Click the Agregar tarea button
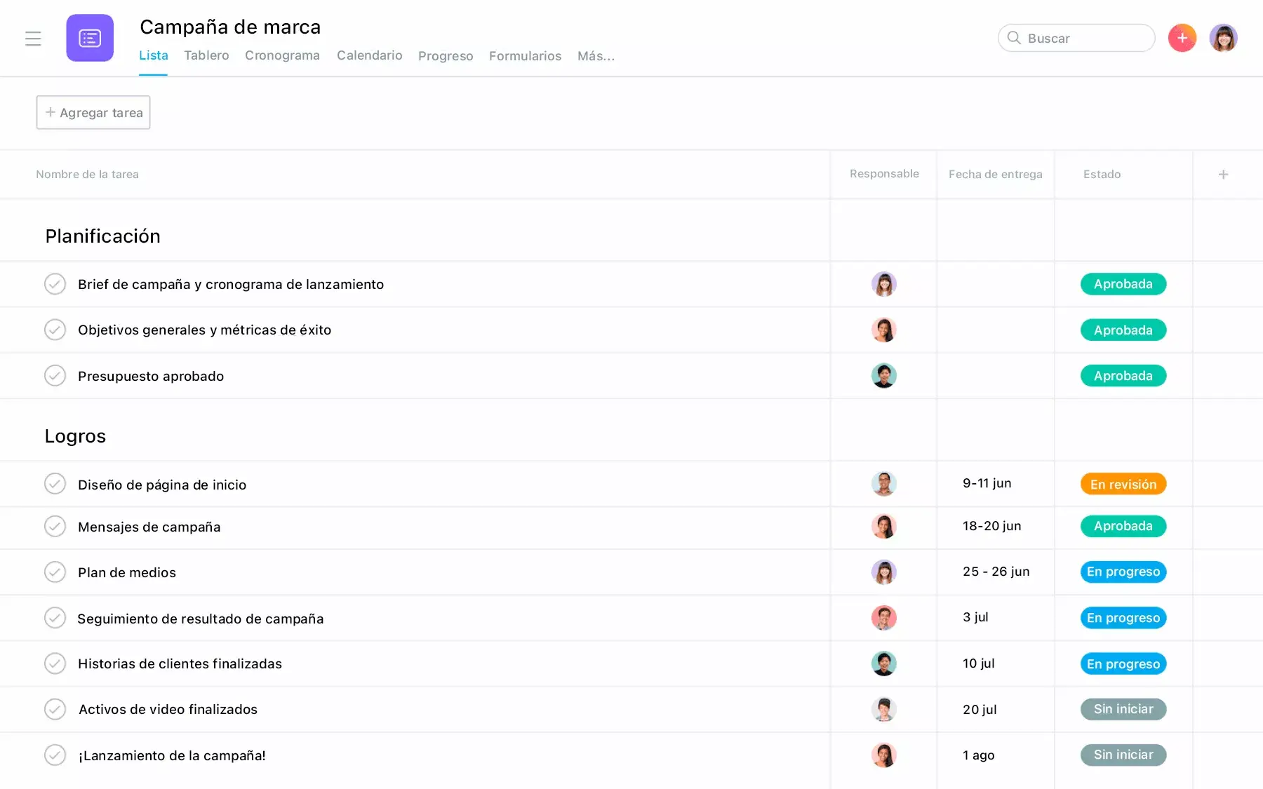Screen dimensions: 1263x789 [93, 112]
